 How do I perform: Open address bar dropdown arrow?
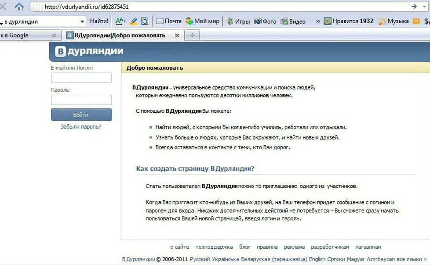tap(426, 7)
